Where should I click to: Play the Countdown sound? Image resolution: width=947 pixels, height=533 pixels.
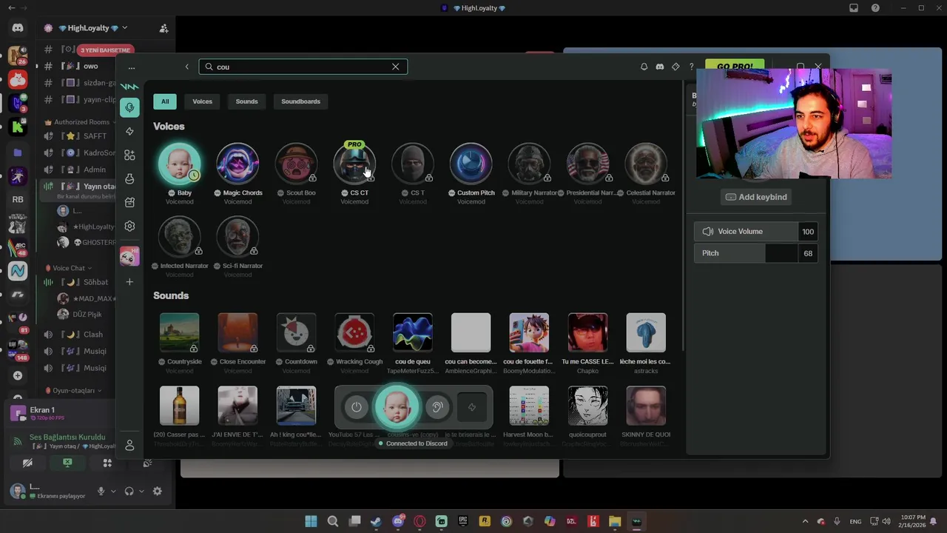[x=296, y=332]
